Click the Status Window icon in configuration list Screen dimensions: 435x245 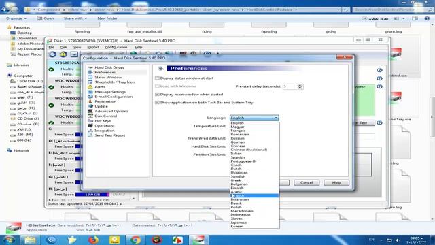tap(90, 77)
